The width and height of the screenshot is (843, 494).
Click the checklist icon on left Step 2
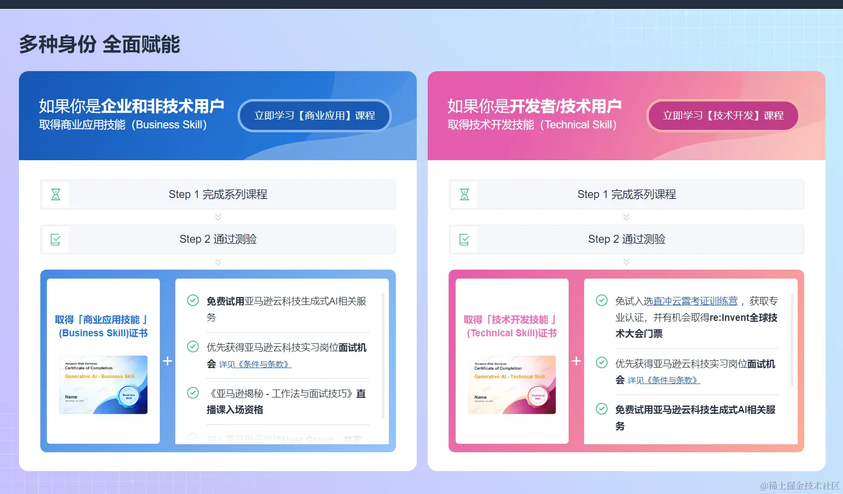point(55,239)
